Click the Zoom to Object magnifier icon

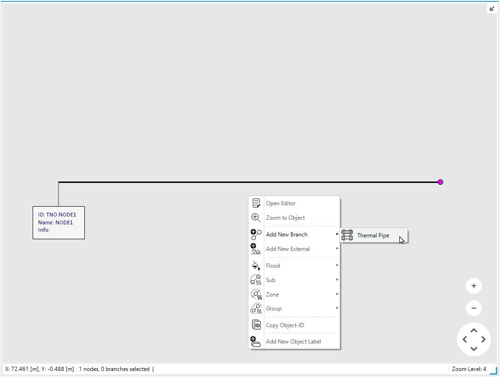pyautogui.click(x=256, y=218)
